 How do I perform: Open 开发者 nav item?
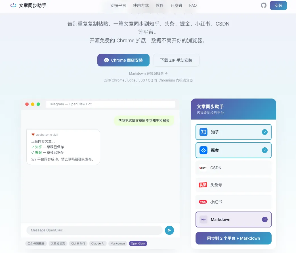176,5
